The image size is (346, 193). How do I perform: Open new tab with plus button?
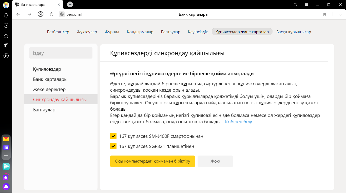coord(70,5)
